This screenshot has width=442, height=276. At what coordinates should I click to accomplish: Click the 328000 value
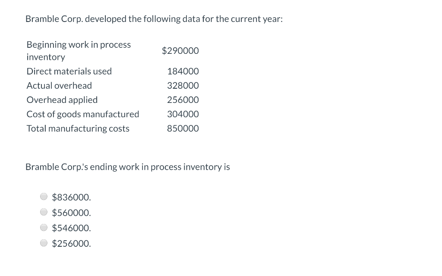tap(183, 85)
